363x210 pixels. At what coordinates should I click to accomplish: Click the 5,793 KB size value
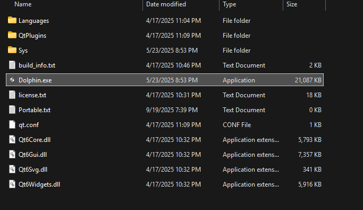(x=310, y=140)
